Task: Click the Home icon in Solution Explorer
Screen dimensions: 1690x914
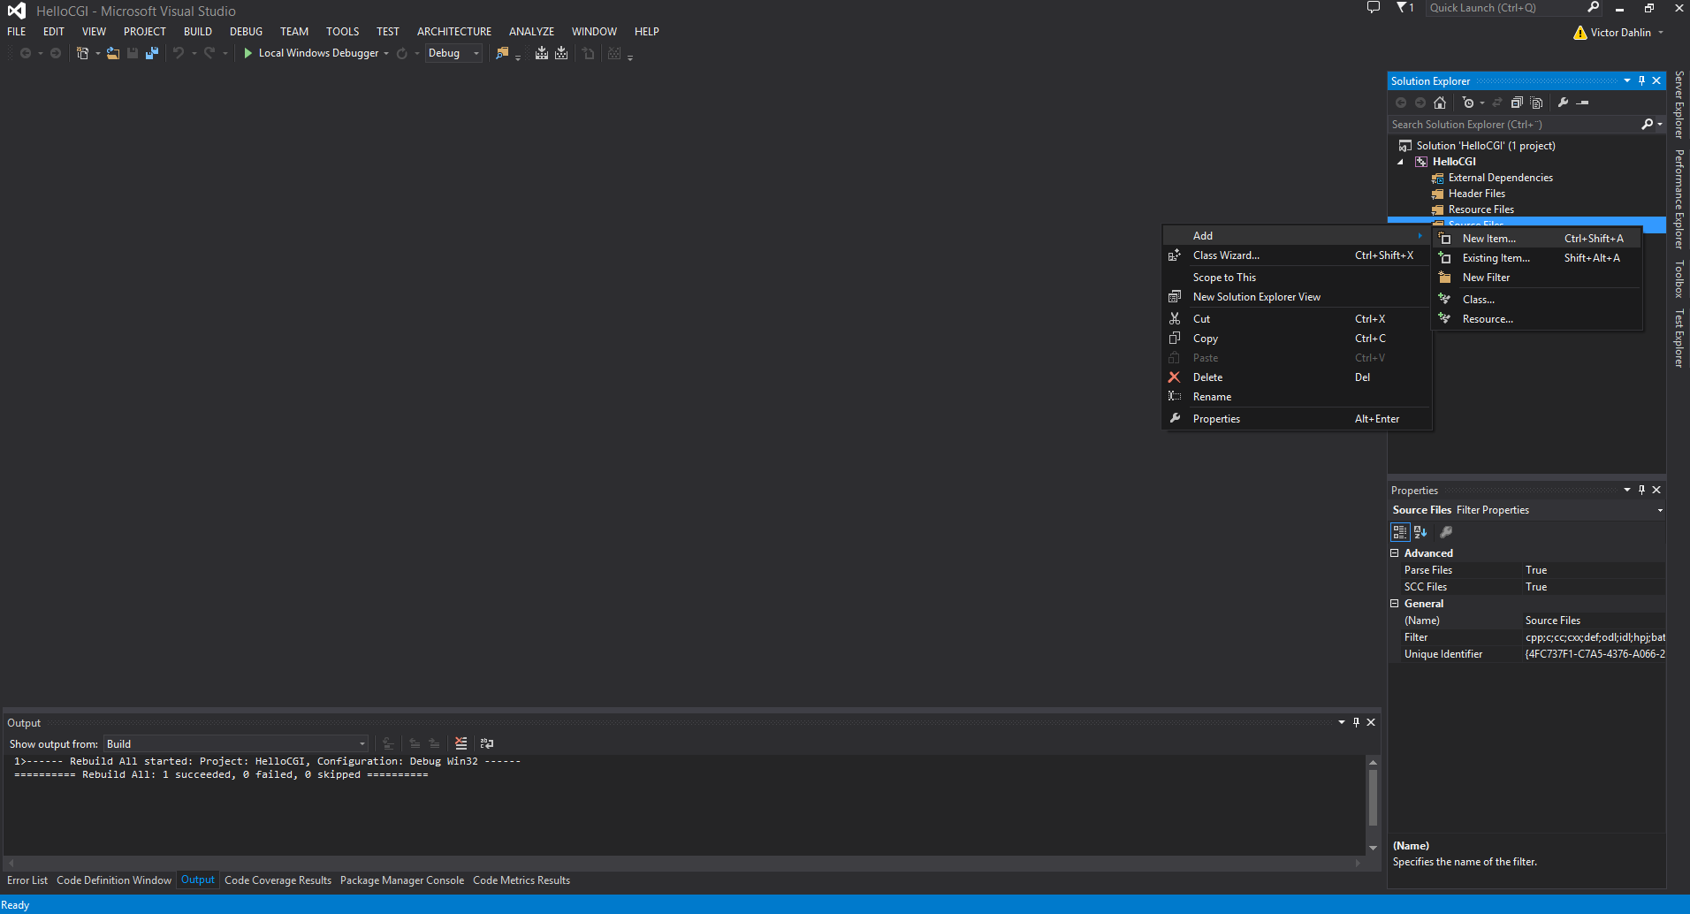Action: [1440, 103]
